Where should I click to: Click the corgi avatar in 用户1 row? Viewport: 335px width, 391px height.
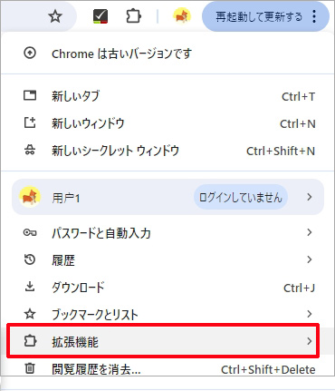(x=30, y=197)
